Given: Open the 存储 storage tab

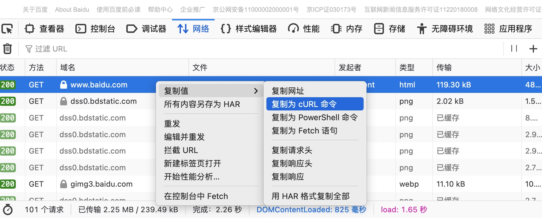Looking at the screenshot, I should click(x=390, y=29).
